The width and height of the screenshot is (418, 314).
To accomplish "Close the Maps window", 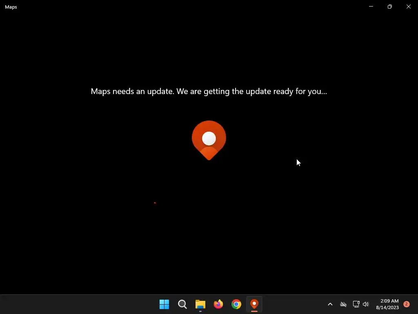I will [408, 7].
